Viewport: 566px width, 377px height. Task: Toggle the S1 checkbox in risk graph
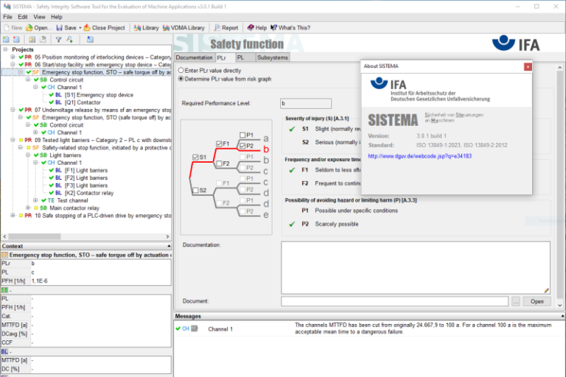point(195,158)
